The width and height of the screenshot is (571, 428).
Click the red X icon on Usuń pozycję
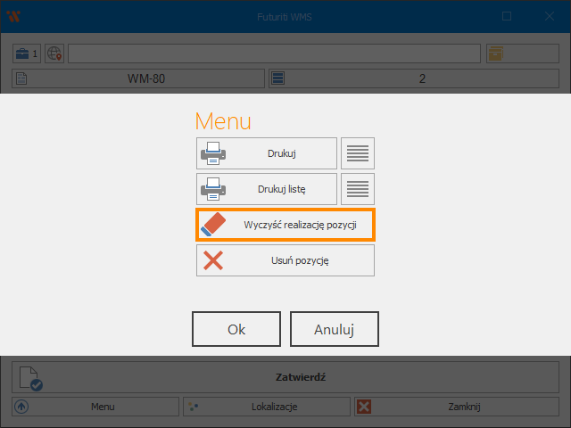[213, 260]
